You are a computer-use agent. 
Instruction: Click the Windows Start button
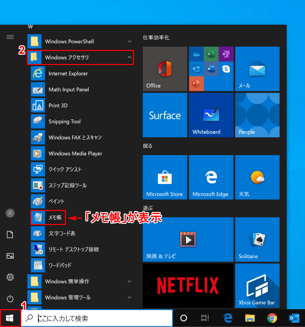[10, 318]
